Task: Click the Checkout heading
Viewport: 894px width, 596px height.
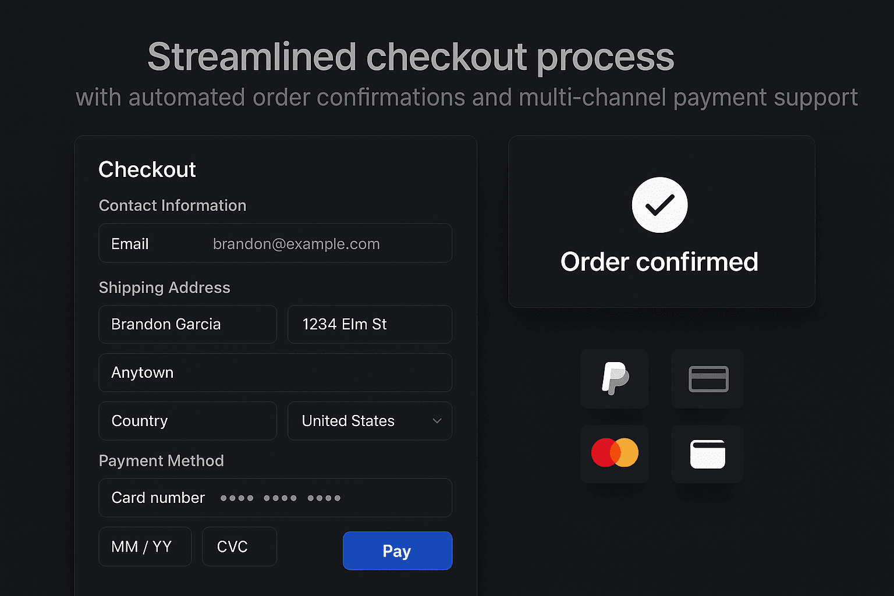Action: (x=147, y=169)
